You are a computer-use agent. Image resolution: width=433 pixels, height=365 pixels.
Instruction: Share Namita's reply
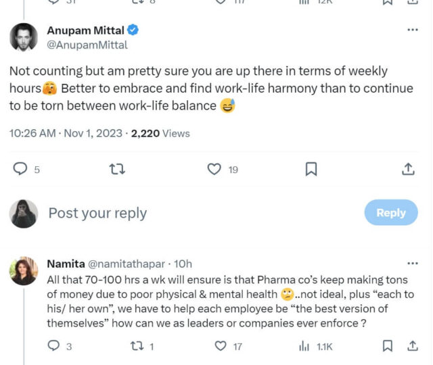(x=411, y=346)
